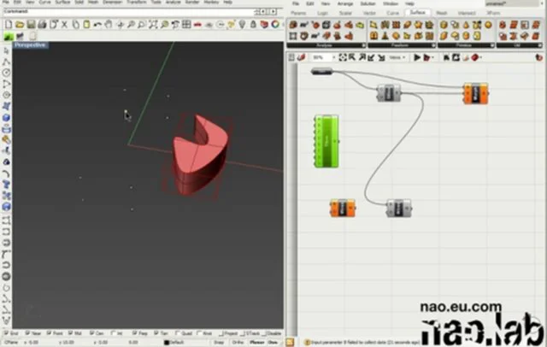Screen dimensions: 547x347
Task: Enable the Knot osnap checkbox
Action: pyautogui.click(x=199, y=333)
